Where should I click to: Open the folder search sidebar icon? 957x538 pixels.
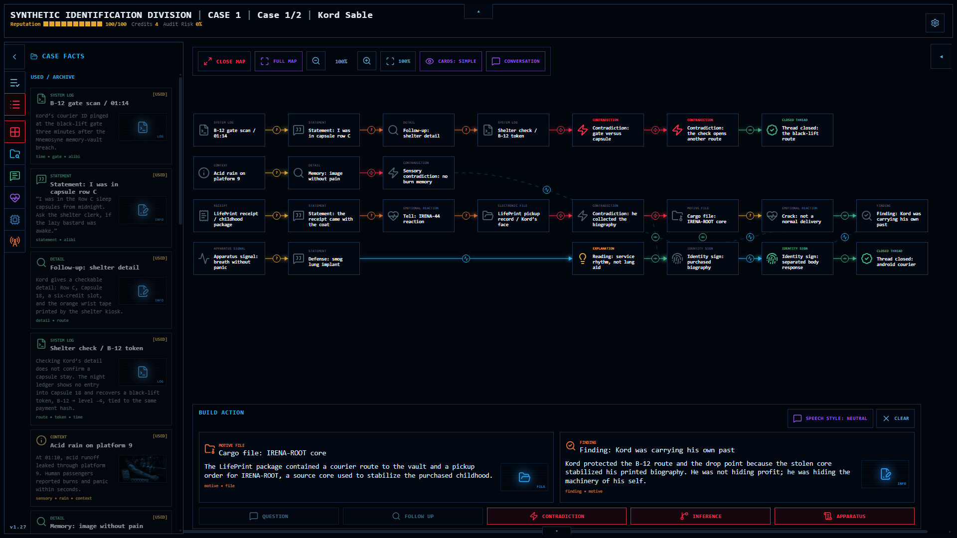coord(15,154)
